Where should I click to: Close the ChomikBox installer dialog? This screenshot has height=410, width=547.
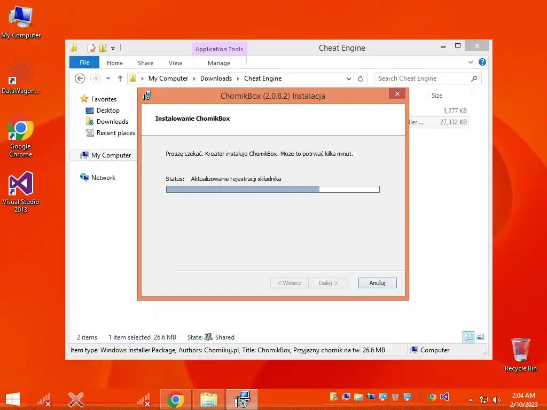[397, 93]
